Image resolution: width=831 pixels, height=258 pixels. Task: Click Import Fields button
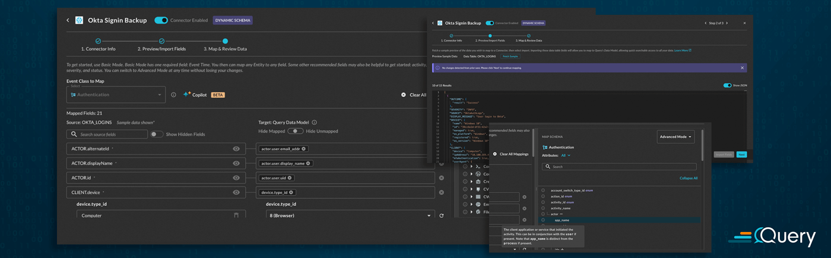tap(724, 154)
